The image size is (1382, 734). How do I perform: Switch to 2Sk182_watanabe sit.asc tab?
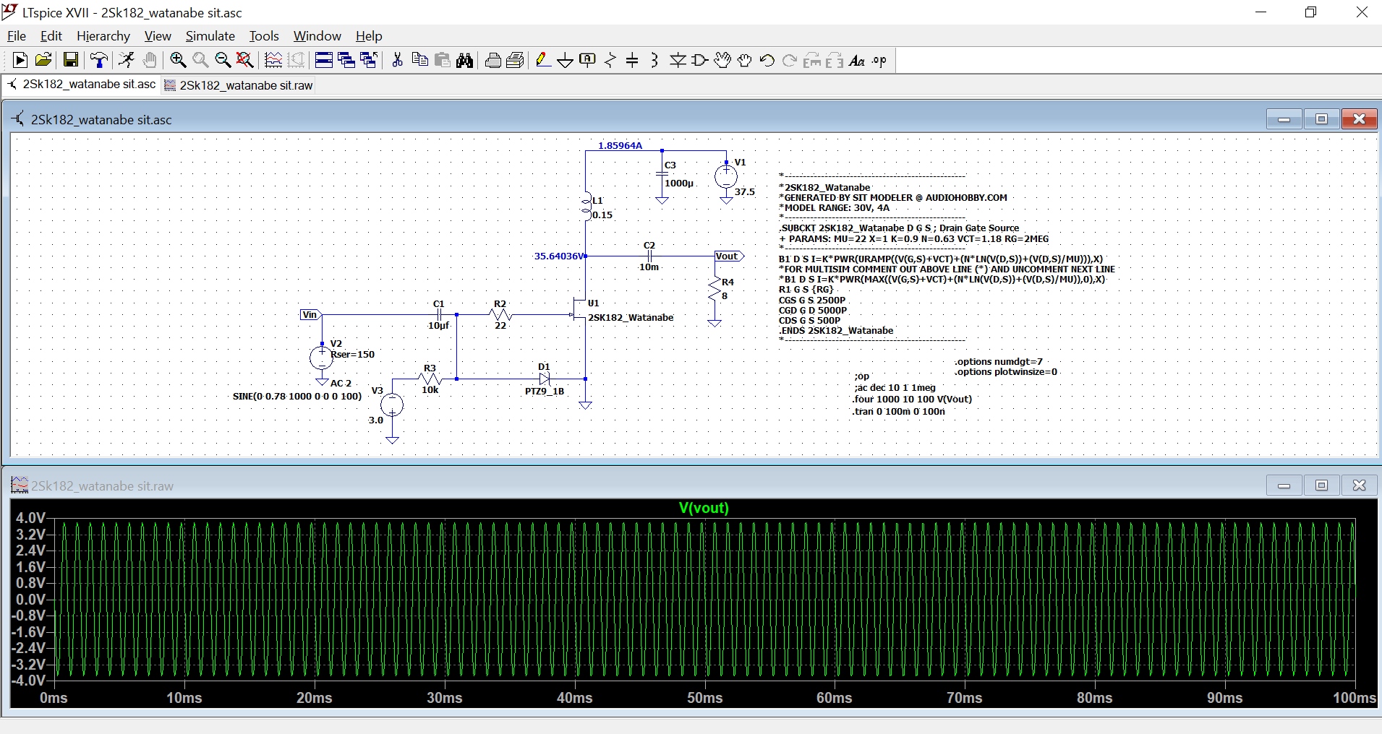[x=82, y=85]
